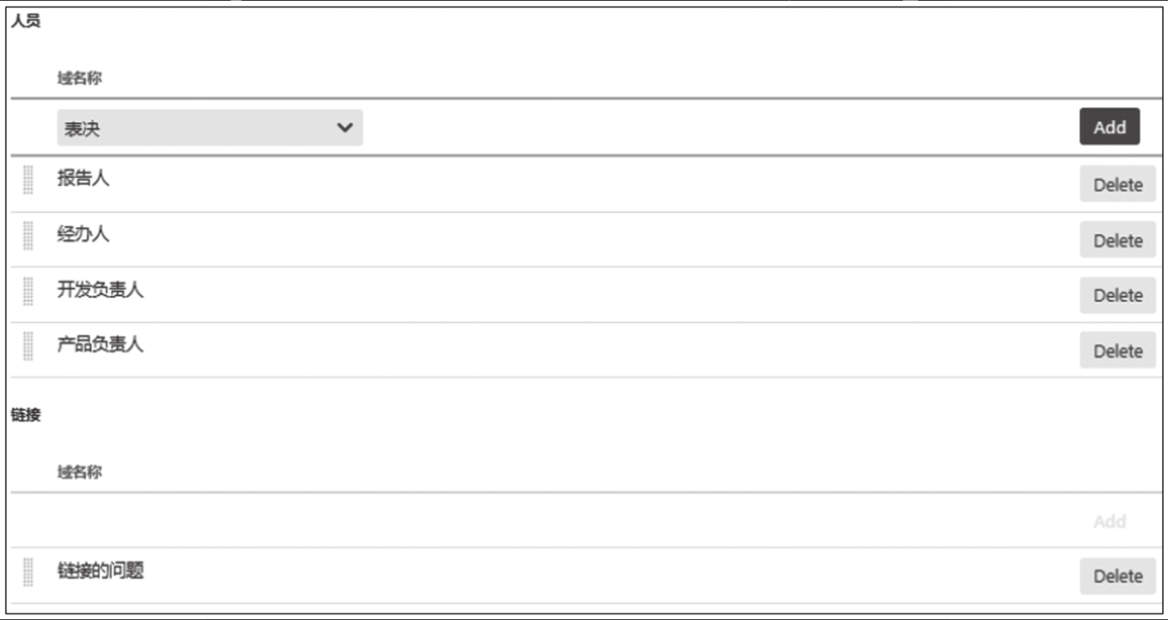Viewport: 1168px width, 620px height.
Task: Add the selected field in 人员 section
Action: click(x=1109, y=127)
